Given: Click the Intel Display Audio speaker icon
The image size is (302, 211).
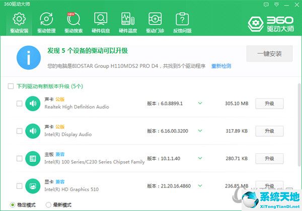Looking at the screenshot, I should 33,131.
